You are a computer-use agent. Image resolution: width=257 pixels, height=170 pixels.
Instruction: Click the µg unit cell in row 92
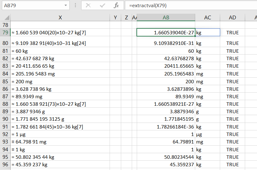[207, 134]
